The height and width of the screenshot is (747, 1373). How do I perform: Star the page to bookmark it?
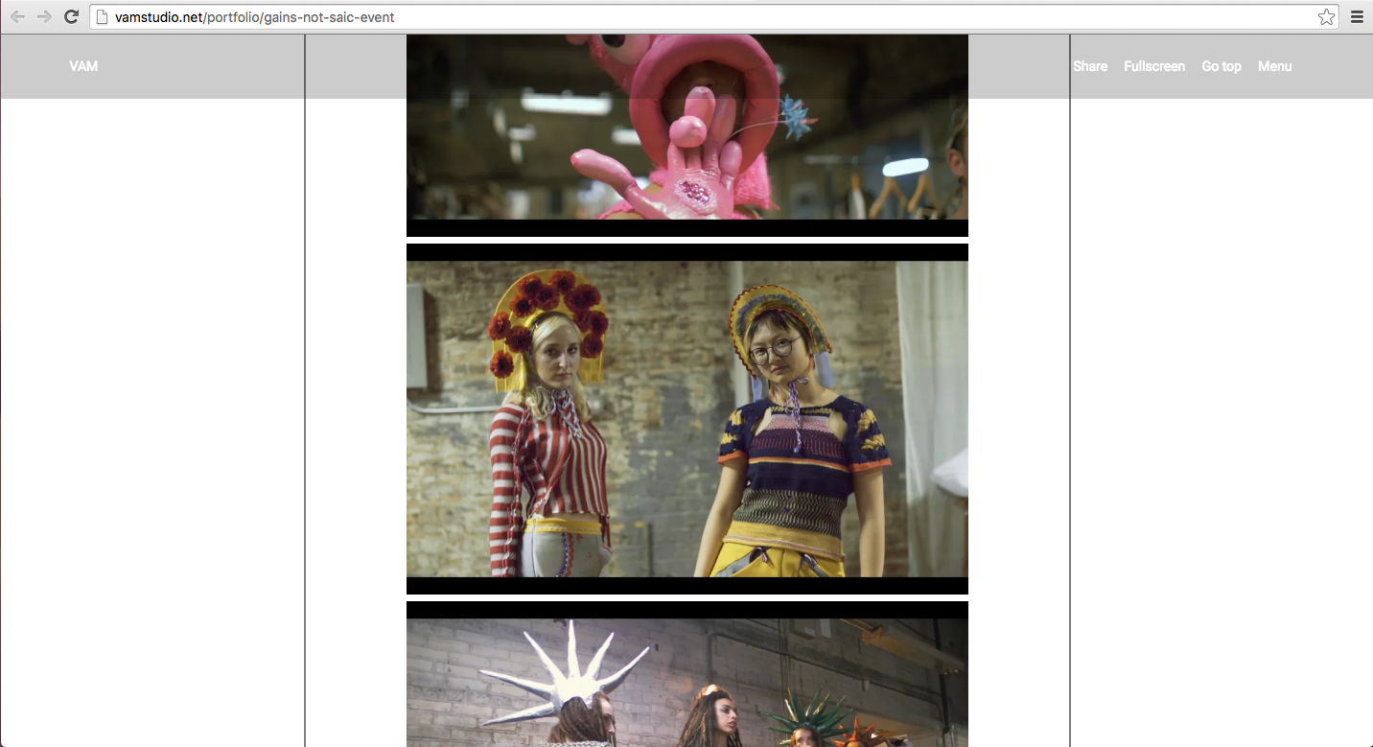coord(1326,16)
